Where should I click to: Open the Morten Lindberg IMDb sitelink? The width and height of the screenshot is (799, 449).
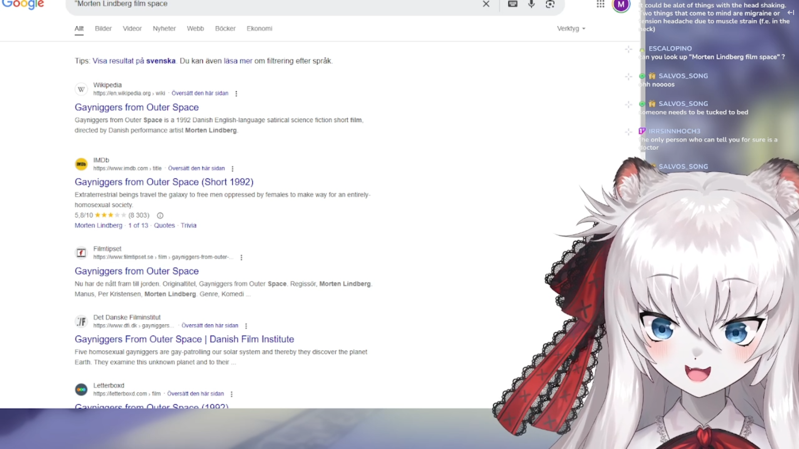tap(99, 225)
